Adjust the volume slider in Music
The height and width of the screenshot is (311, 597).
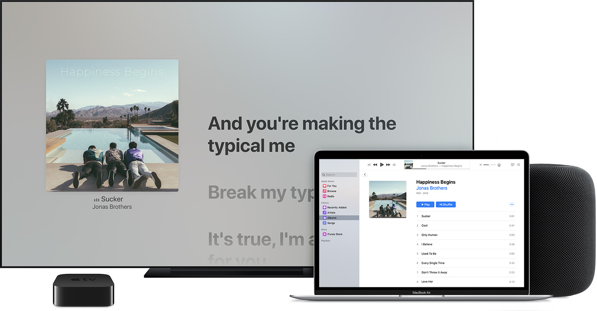tap(489, 165)
